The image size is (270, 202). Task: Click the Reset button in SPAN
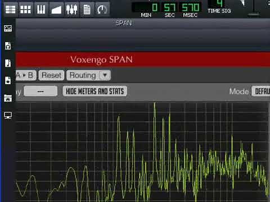coord(51,75)
